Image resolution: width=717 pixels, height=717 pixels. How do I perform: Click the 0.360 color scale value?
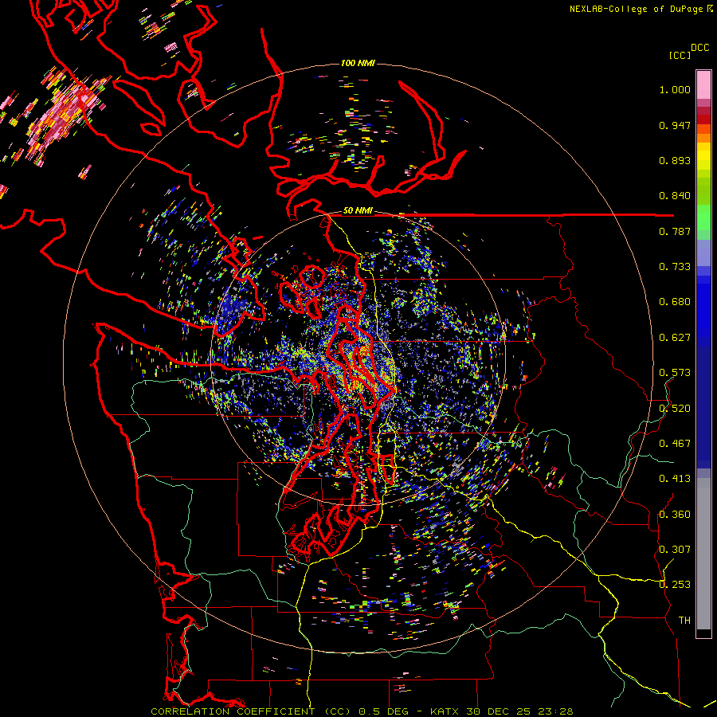(675, 515)
